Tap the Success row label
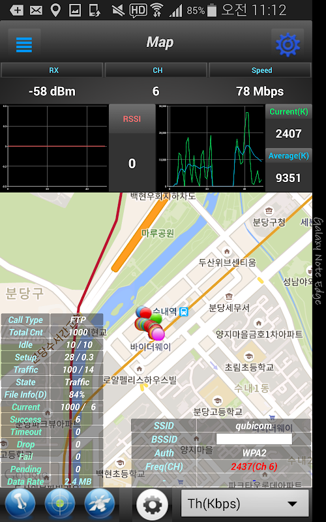The width and height of the screenshot is (326, 522). (x=25, y=420)
